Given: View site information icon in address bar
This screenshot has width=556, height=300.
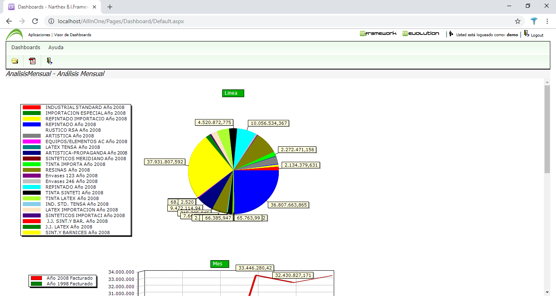Looking at the screenshot, I should coord(51,21).
